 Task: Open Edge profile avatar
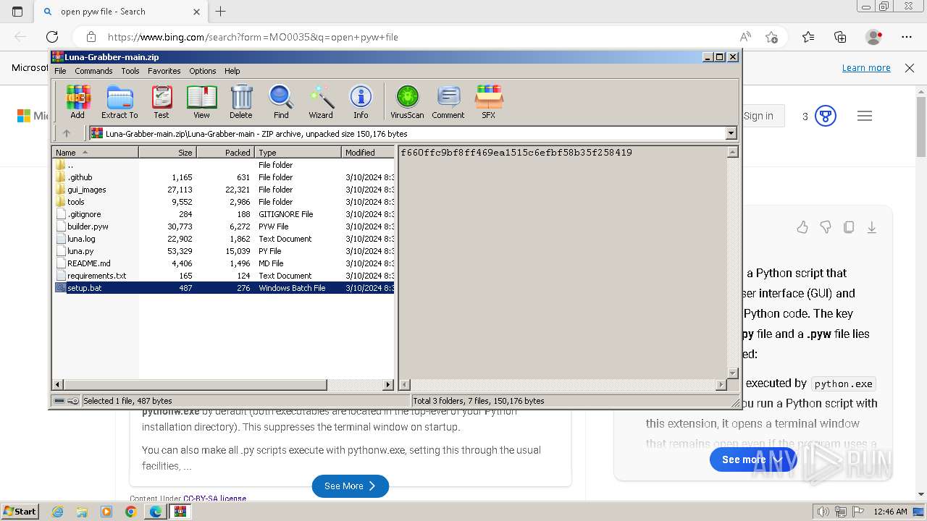[x=874, y=37]
